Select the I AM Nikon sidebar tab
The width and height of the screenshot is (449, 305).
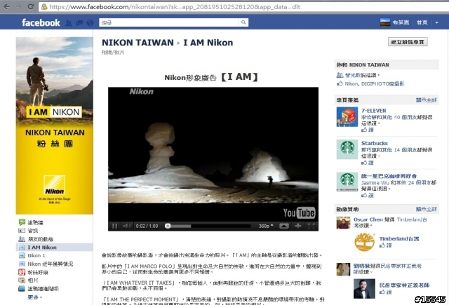tap(55, 248)
